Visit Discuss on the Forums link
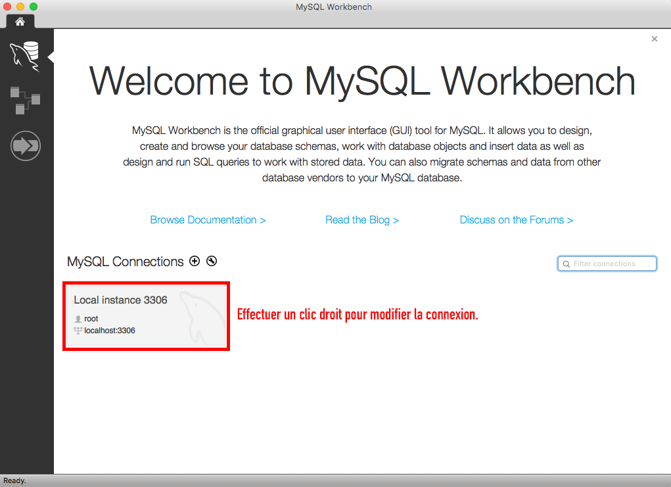The image size is (671, 487). click(x=516, y=220)
